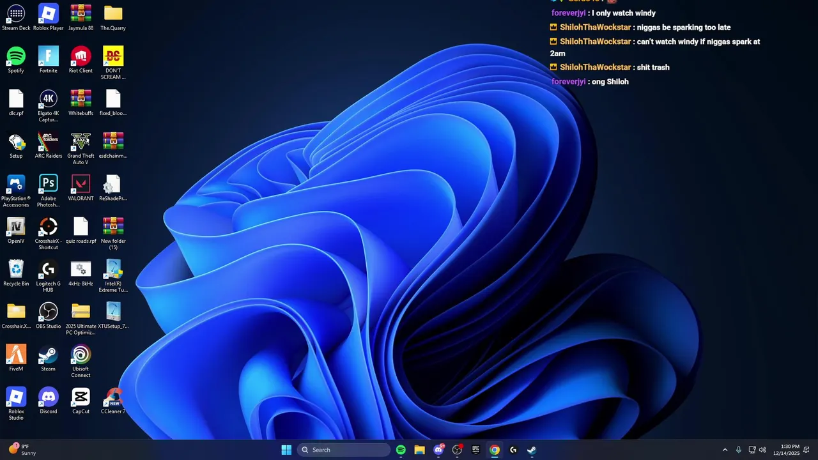The height and width of the screenshot is (460, 818).
Task: Open Discord from the taskbar
Action: [438, 450]
